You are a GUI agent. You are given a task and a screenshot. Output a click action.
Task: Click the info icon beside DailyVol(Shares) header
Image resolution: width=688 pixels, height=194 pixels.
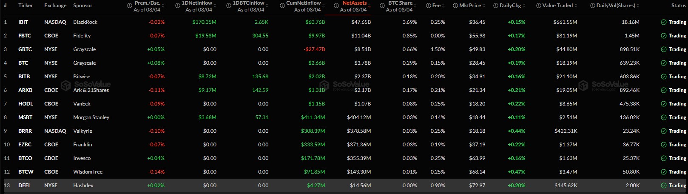[x=593, y=6]
